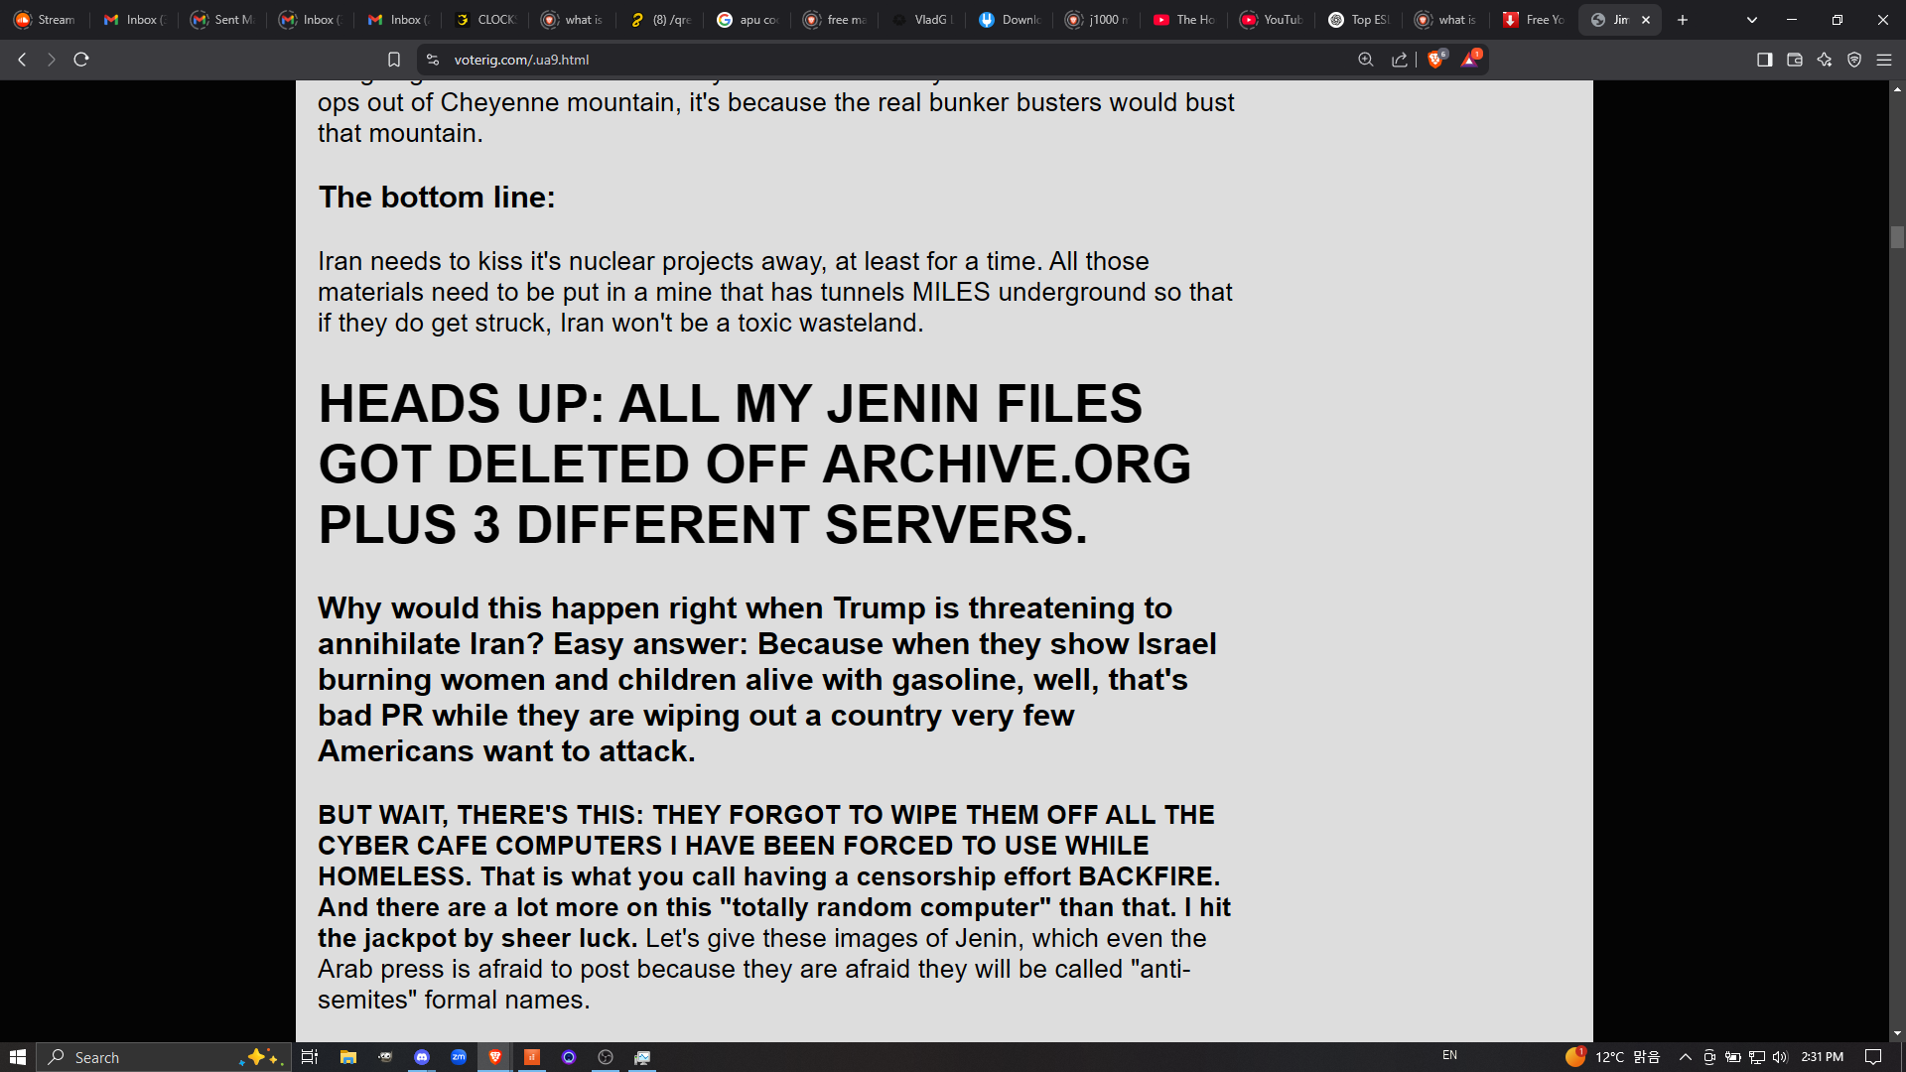Open OBS Studio from taskbar
Image resolution: width=1906 pixels, height=1072 pixels.
pos(606,1057)
